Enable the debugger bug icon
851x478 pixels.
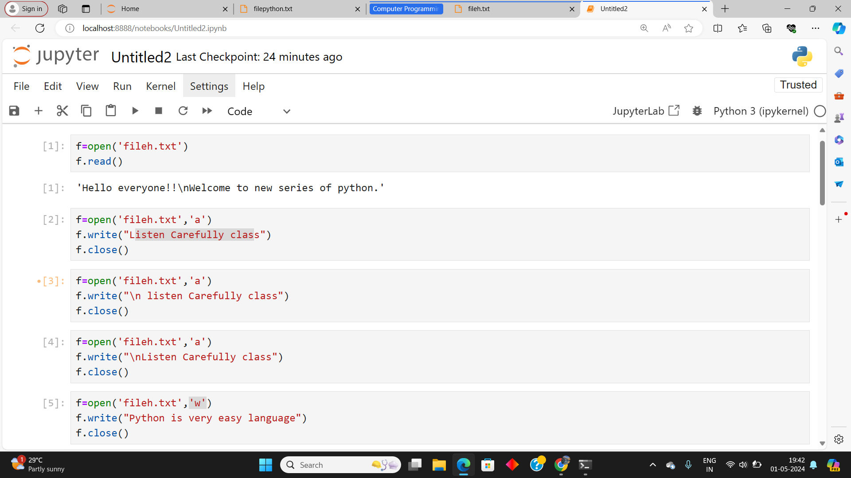tap(697, 111)
